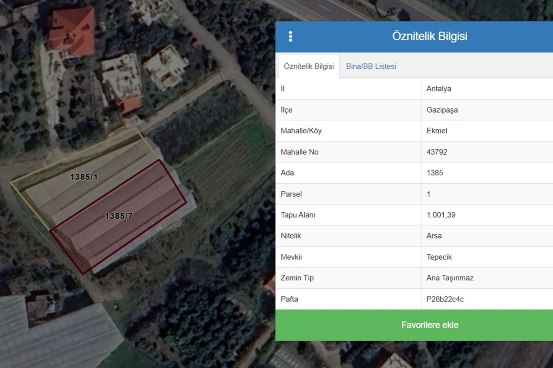Click the Antalya value in İl row
Viewport: 553px width, 368px height.
point(439,89)
